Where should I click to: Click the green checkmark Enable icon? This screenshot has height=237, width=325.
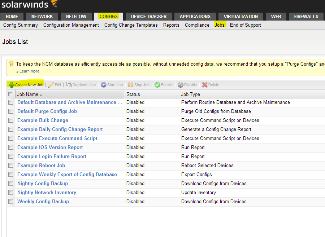[x=157, y=85]
